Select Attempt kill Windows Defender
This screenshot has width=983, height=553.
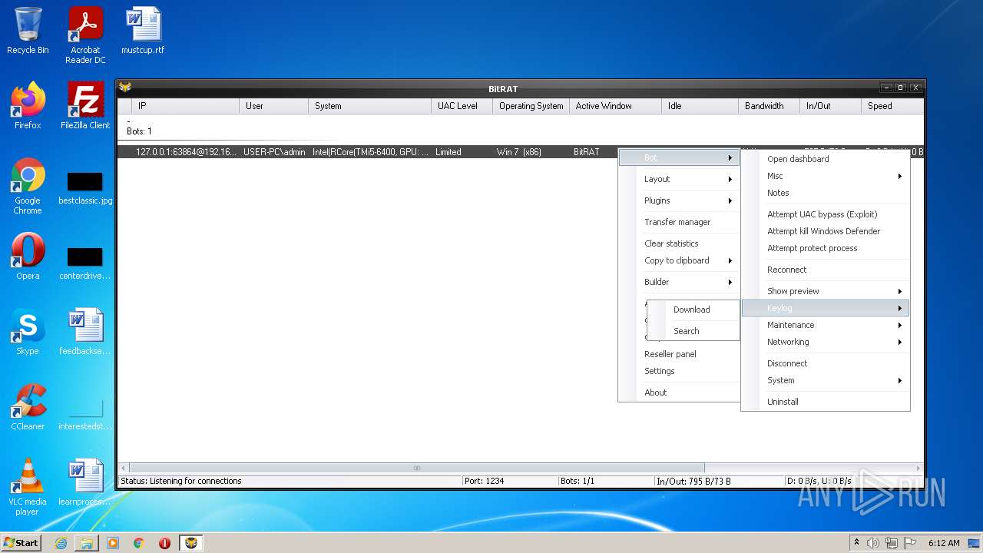click(826, 231)
